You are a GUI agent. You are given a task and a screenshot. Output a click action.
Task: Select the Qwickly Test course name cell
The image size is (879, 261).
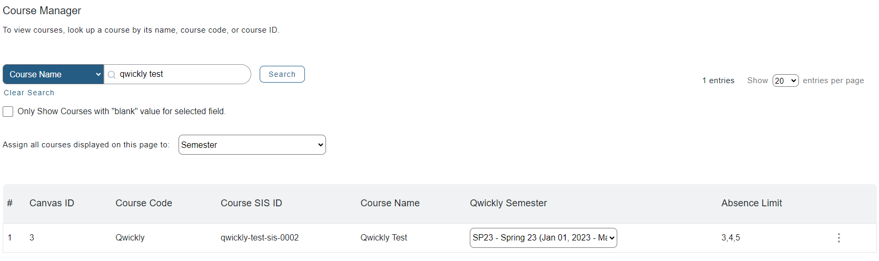383,238
